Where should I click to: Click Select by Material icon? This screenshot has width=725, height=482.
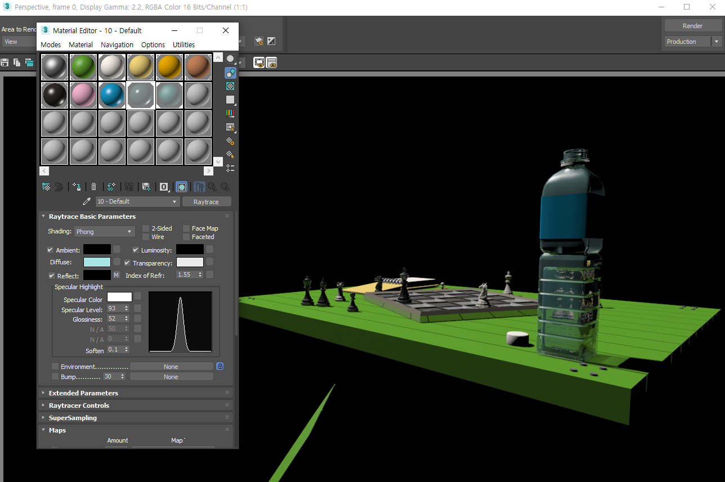[x=230, y=154]
